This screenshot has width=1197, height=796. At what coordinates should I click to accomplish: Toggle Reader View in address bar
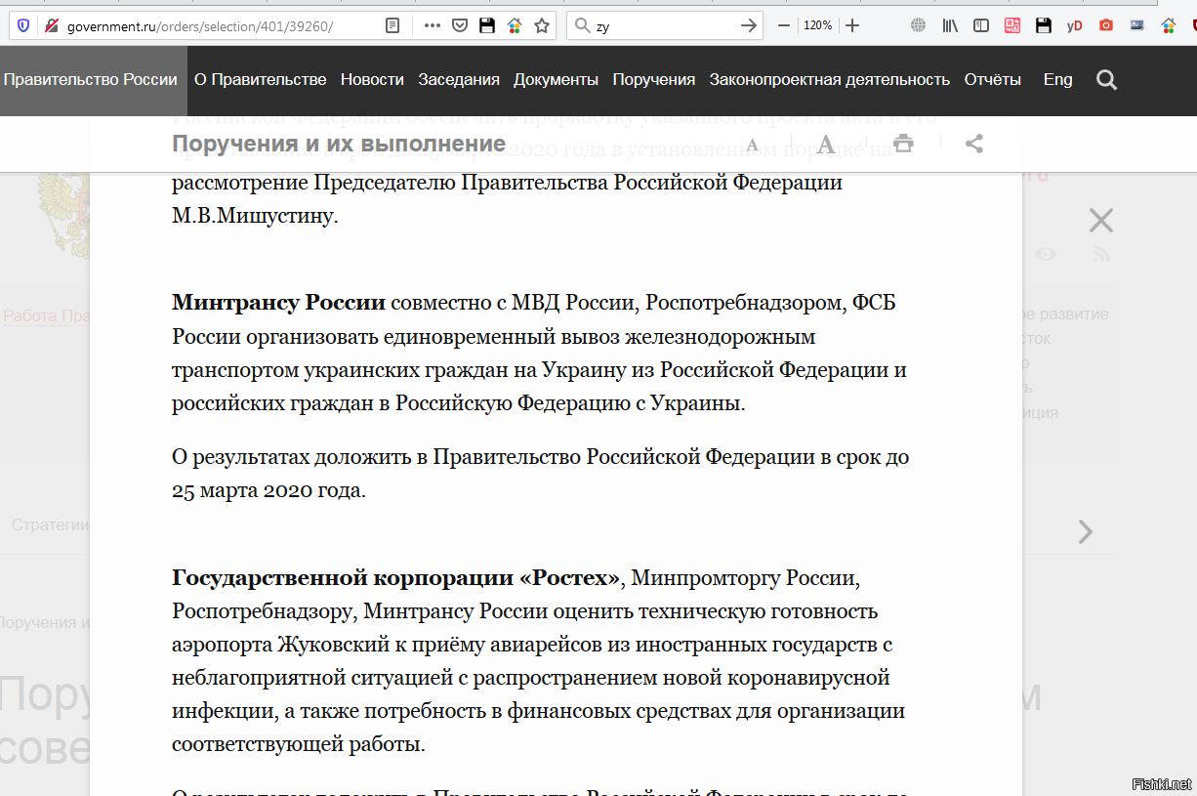392,25
